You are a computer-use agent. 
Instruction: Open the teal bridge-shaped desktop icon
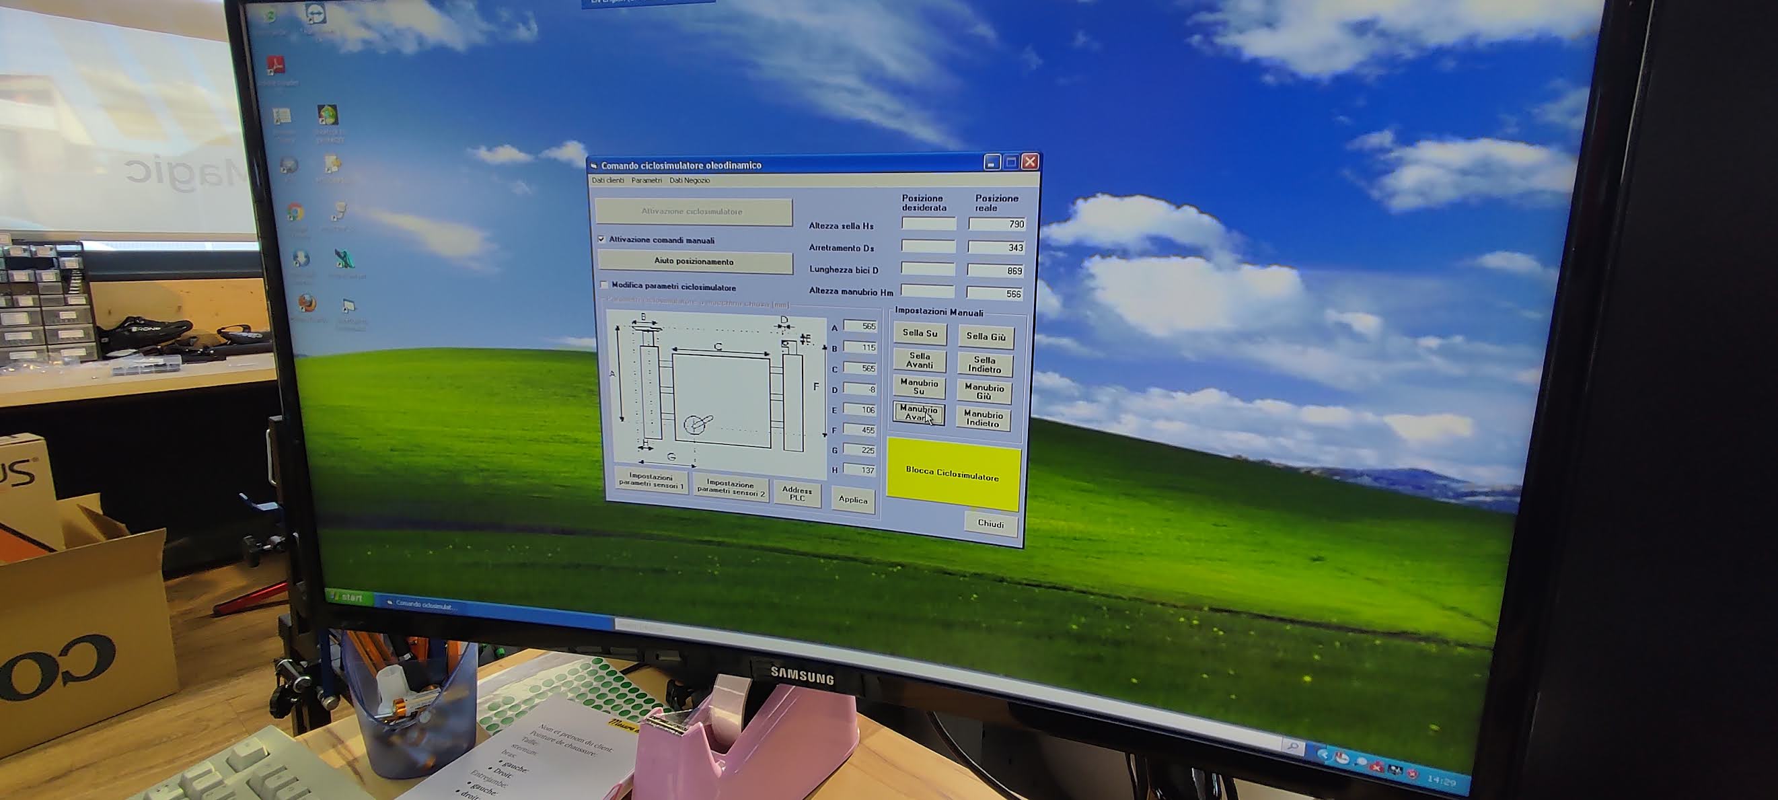coord(344,259)
